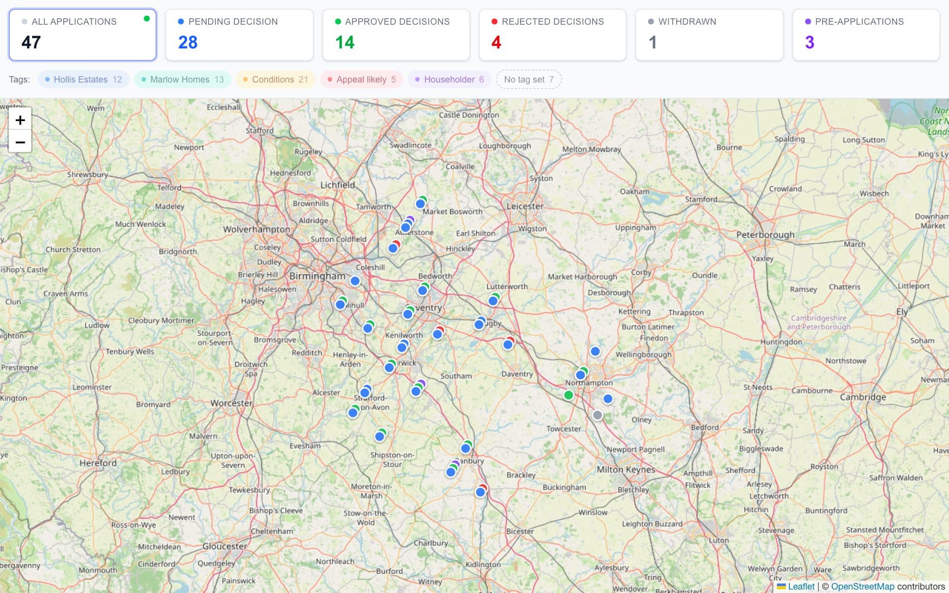949x593 pixels.
Task: Select the blue marker near Coleshill
Action: pyautogui.click(x=355, y=281)
